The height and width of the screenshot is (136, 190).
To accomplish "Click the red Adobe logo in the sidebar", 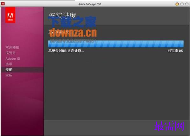I will (x=10, y=15).
